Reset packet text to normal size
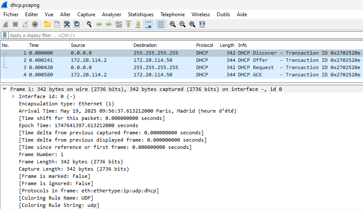The image size is (363, 209). (192, 24)
